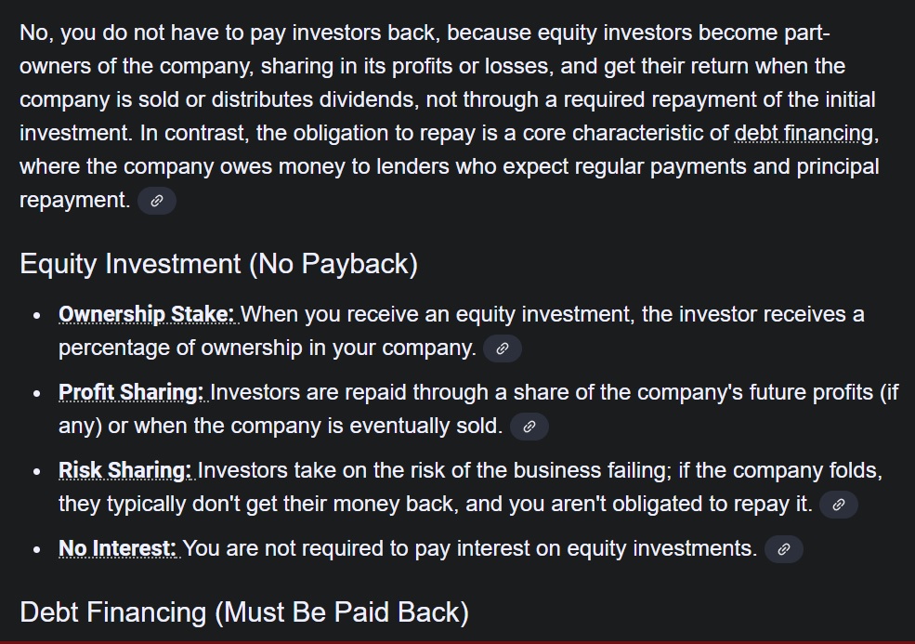
Task: Click the bullet dot before Ownership Stake
Action: [35, 316]
